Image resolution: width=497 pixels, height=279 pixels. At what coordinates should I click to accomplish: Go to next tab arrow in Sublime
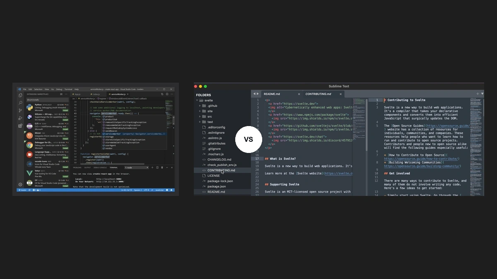(x=258, y=94)
